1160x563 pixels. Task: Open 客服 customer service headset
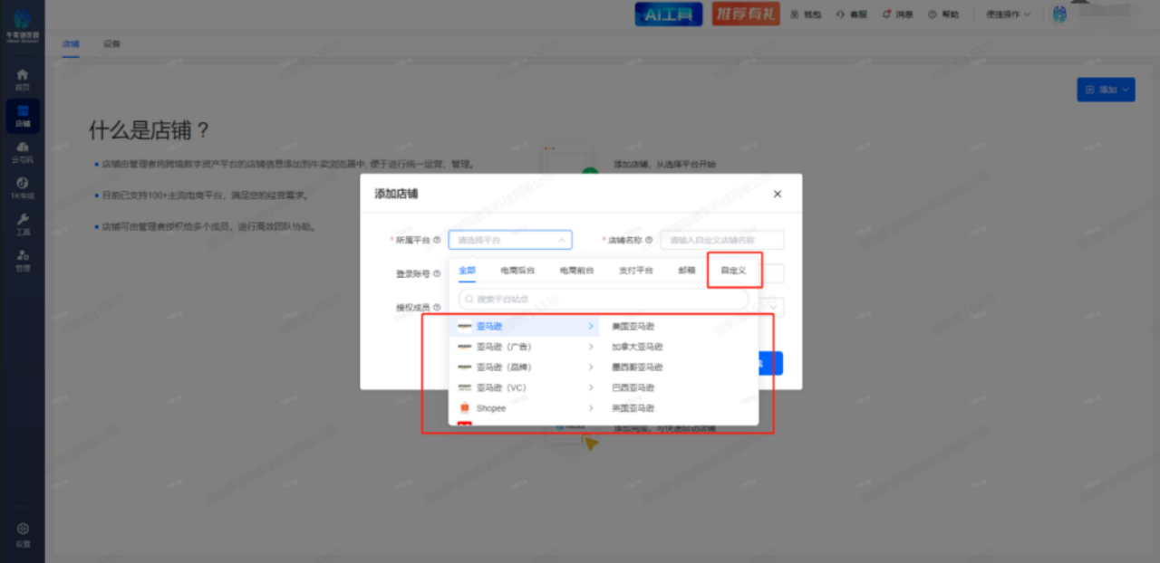852,14
